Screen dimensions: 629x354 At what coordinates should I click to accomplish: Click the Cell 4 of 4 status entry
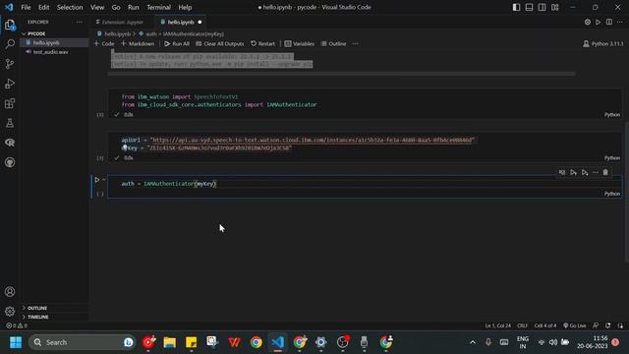[x=545, y=325]
